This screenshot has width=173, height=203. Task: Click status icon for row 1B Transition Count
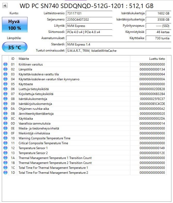pyautogui.click(x=5, y=163)
